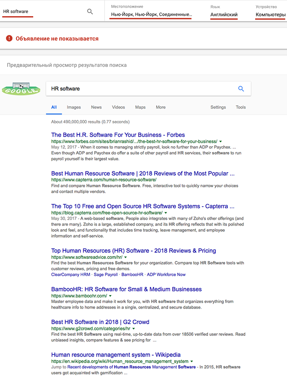Screen dimensions: 287x383
Task: Expand the arrow next to the Forbes URL
Action: tap(221, 141)
